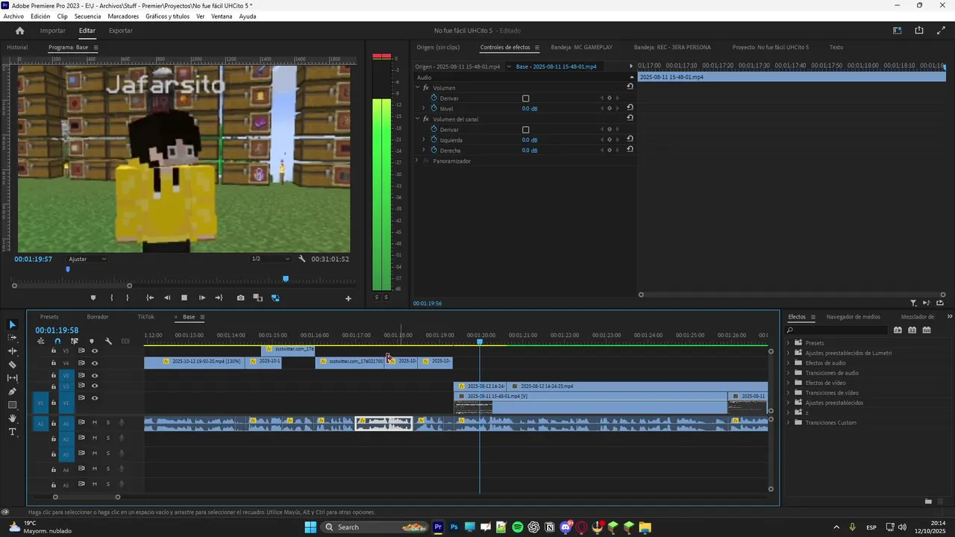This screenshot has height=537, width=955.
Task: Select the Rectangle tool
Action: (x=12, y=405)
